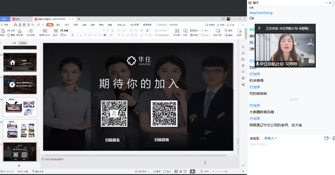
Task: Click the chat message input field
Action: [275, 144]
